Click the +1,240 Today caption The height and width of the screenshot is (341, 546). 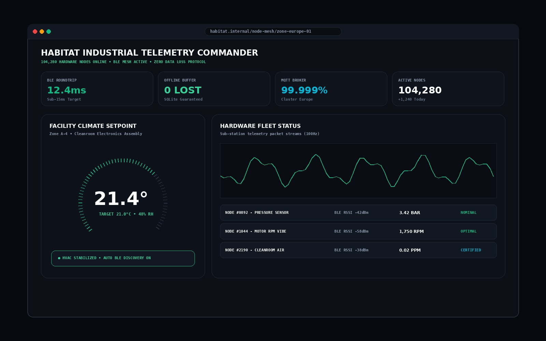[x=412, y=100]
